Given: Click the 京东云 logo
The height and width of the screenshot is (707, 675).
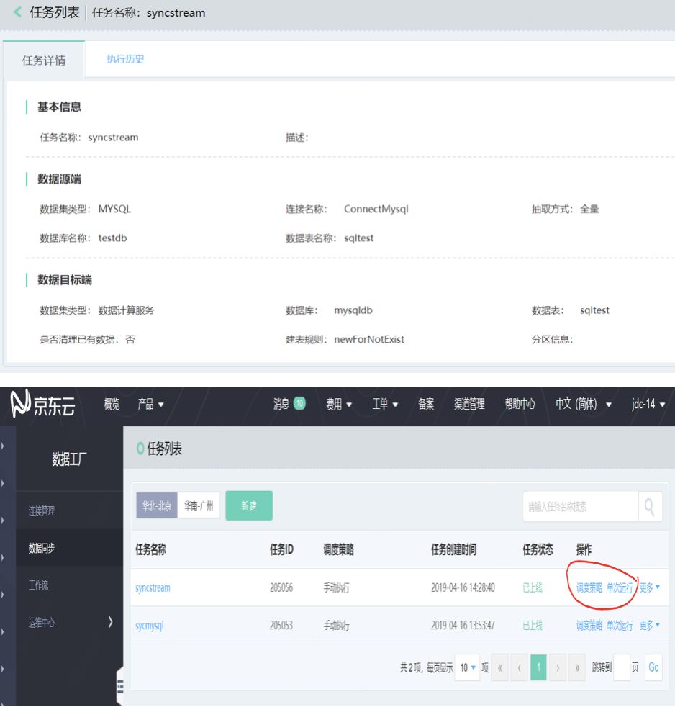Looking at the screenshot, I should pos(42,404).
